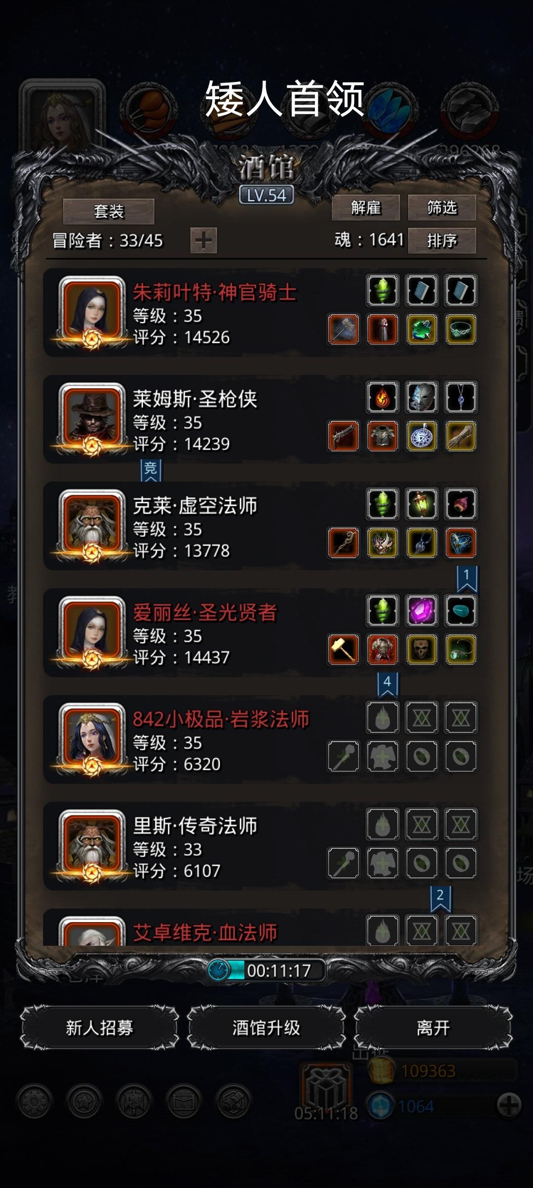Screen dimensions: 533x1188
Task: Click the 解雇 dismiss button
Action: point(366,208)
